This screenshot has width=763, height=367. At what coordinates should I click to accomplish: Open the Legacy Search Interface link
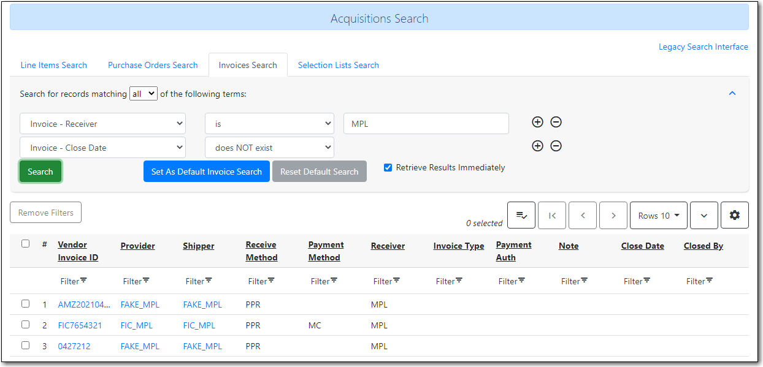coord(703,47)
